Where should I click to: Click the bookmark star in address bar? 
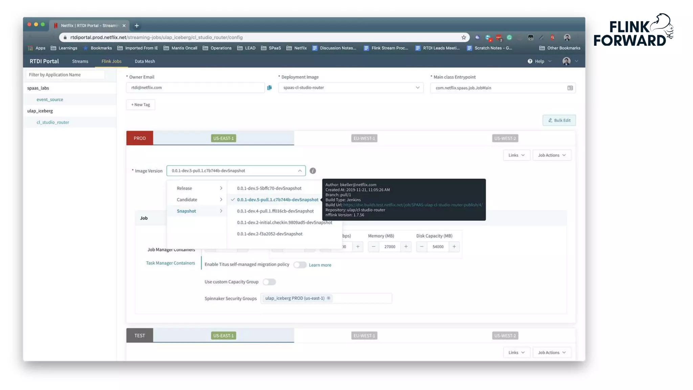pos(464,38)
